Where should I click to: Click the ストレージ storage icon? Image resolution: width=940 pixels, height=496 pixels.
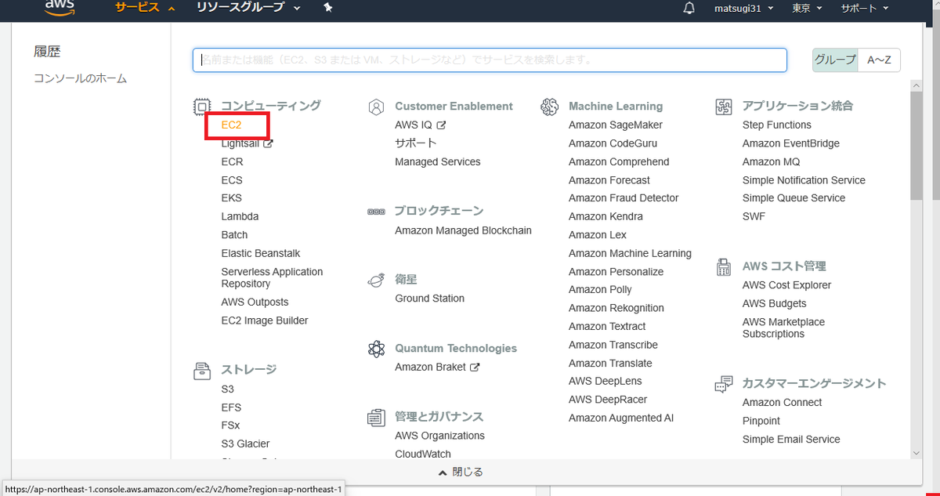click(202, 370)
